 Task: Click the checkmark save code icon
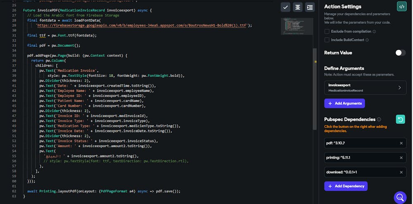285,7
